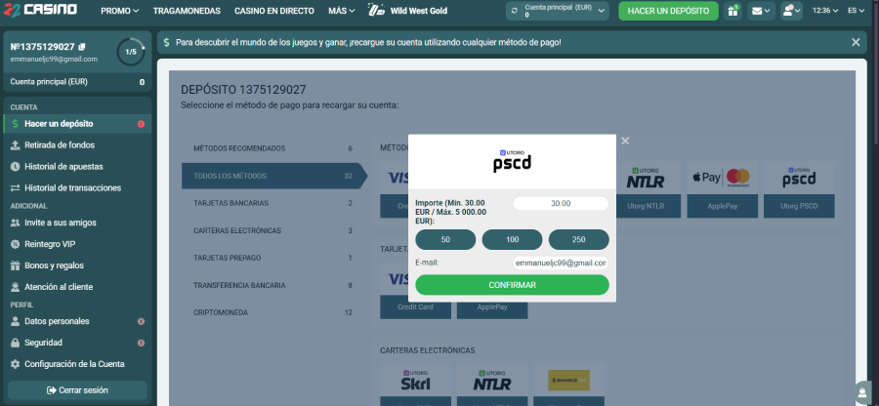This screenshot has width=879, height=406.
Task: Close the pscd deposit popup
Action: (625, 142)
